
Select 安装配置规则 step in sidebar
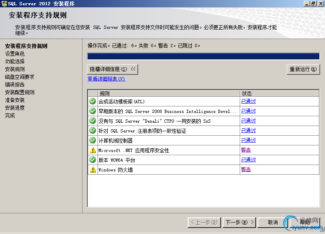tap(19, 92)
